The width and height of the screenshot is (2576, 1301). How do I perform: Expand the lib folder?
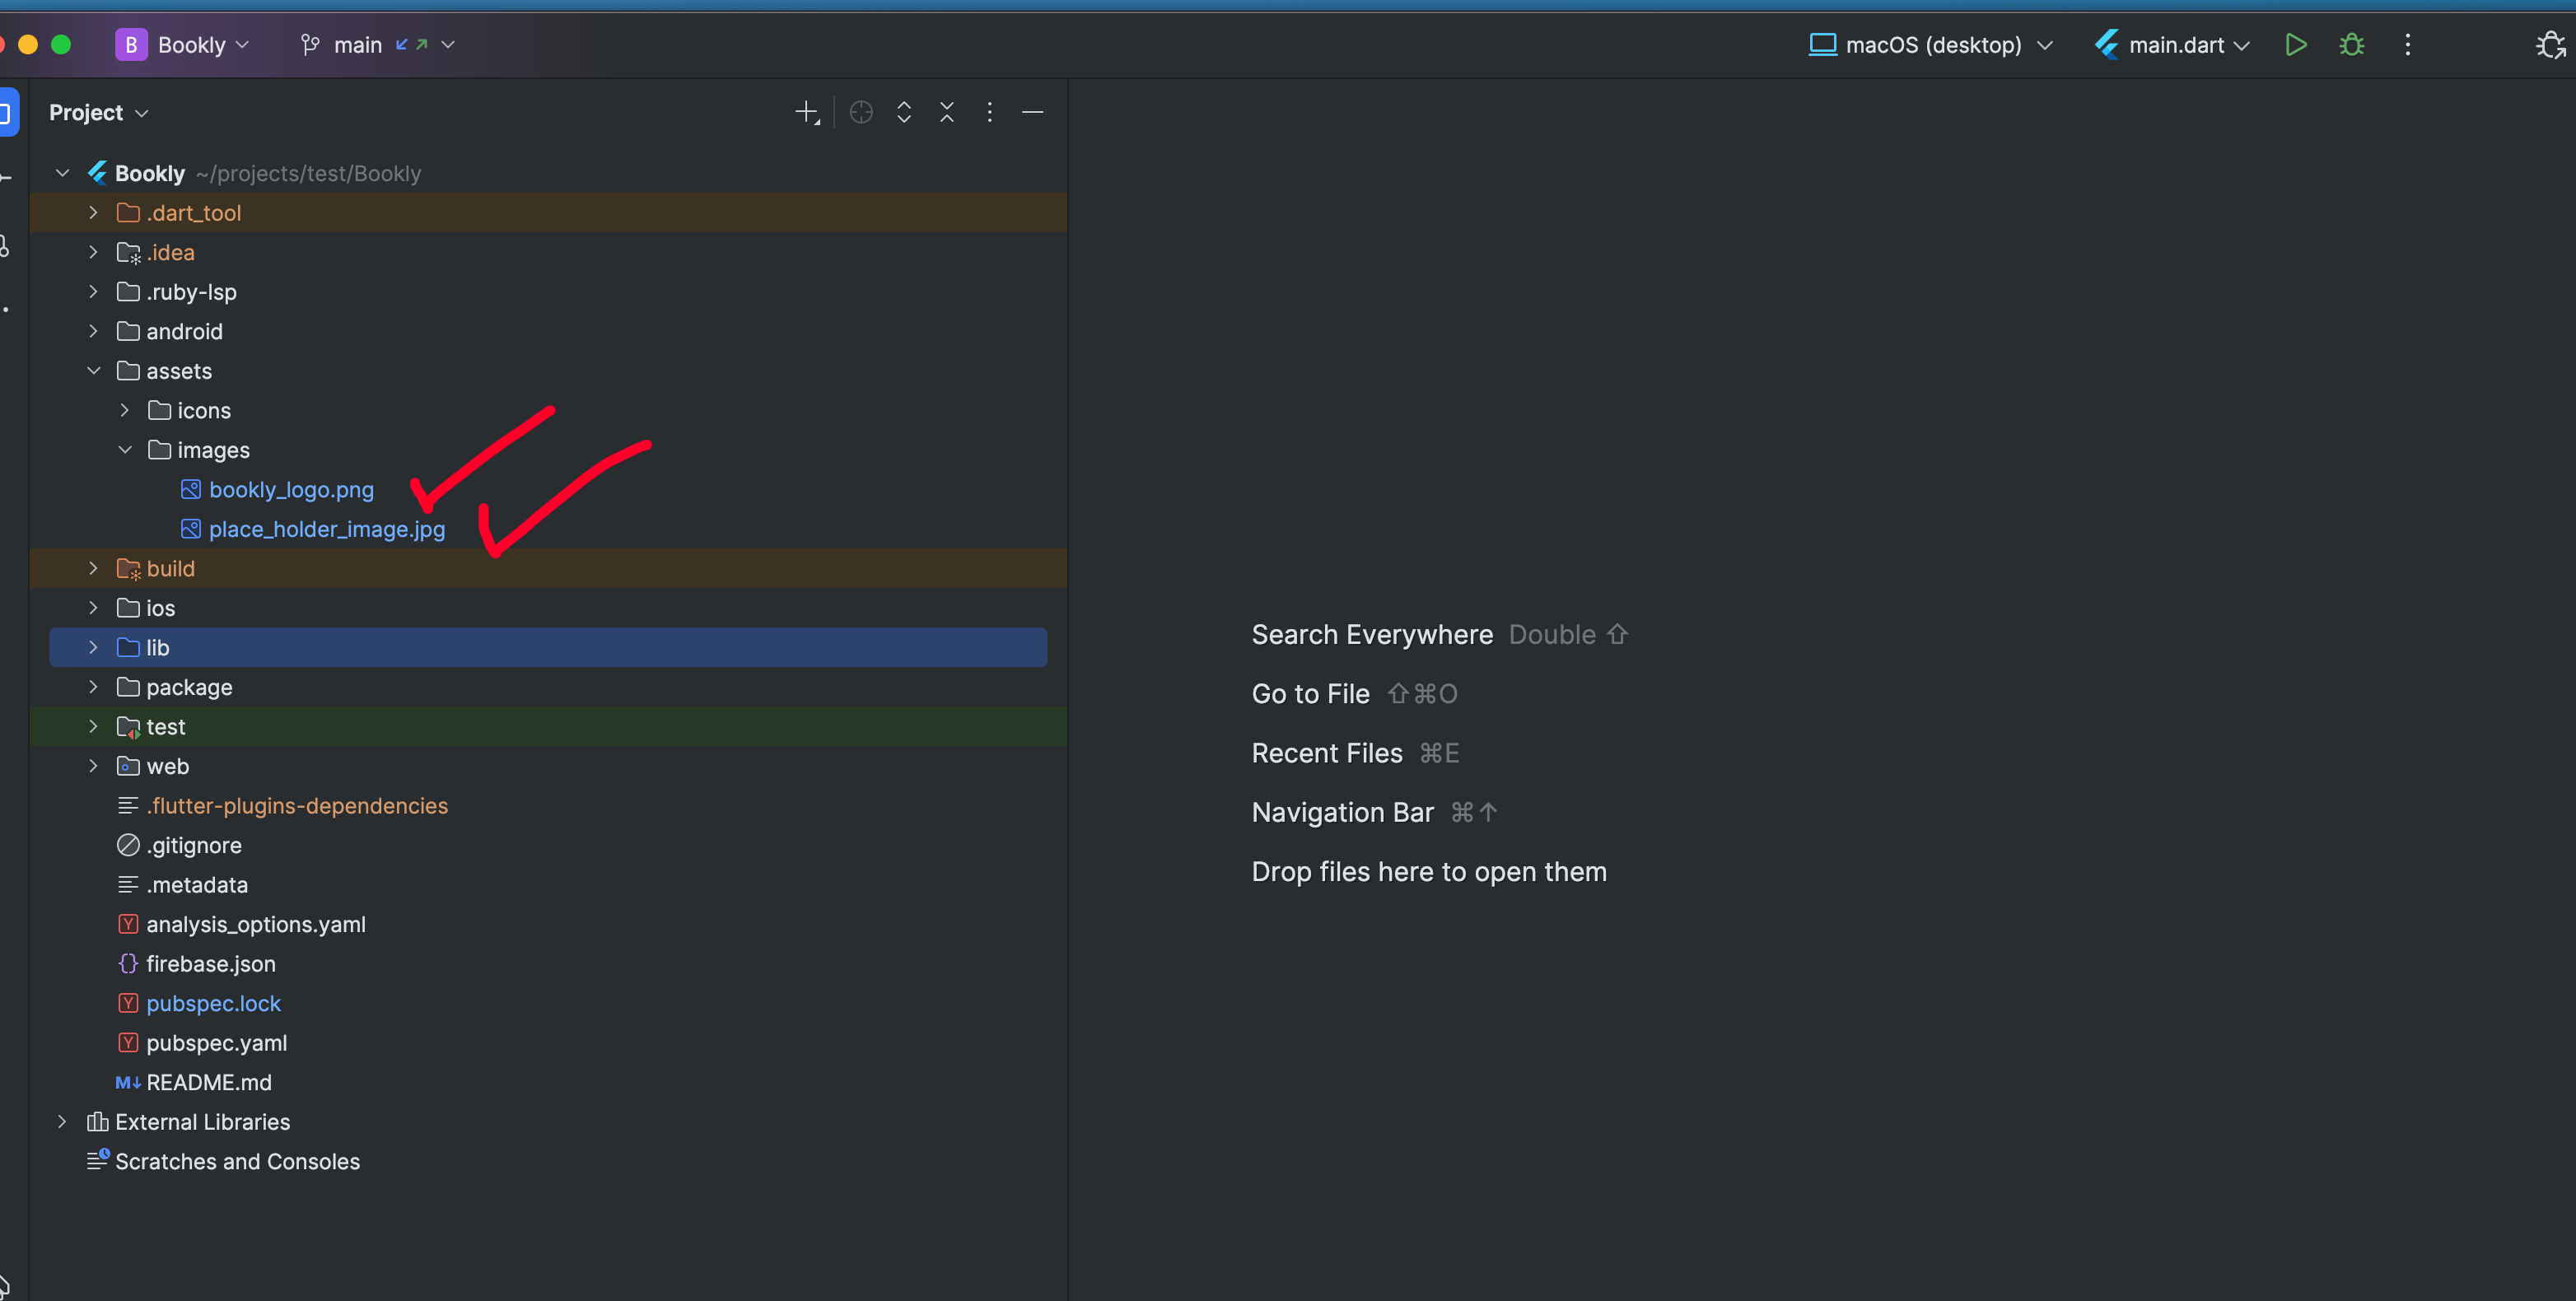[x=94, y=648]
